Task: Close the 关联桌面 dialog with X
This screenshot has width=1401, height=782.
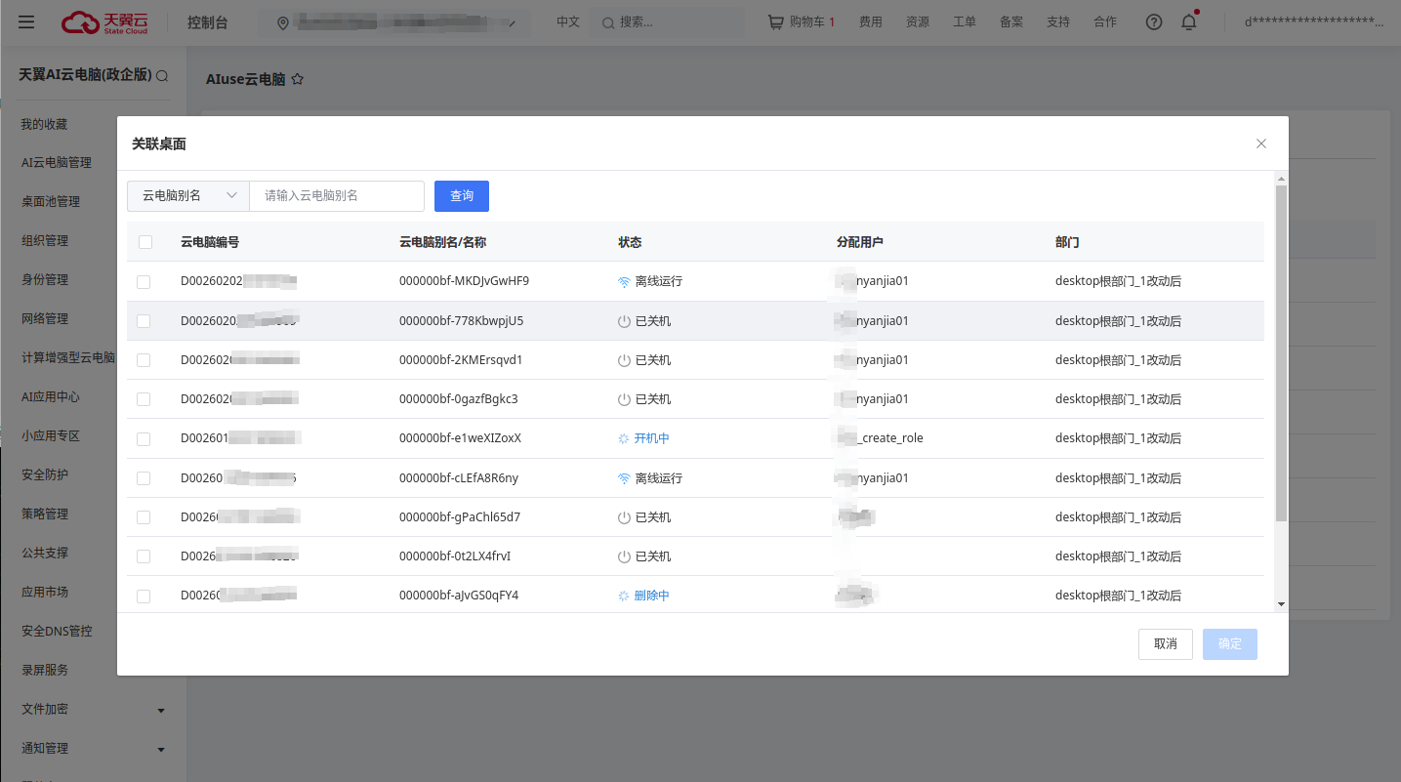Action: tap(1260, 144)
